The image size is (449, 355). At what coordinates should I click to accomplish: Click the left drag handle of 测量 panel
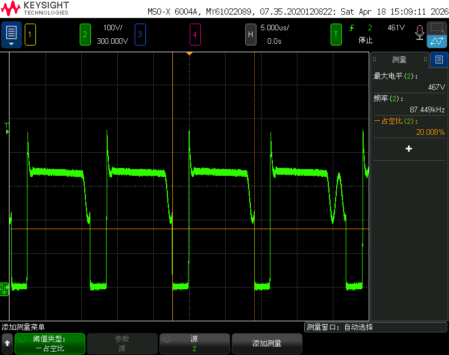tap(374, 60)
